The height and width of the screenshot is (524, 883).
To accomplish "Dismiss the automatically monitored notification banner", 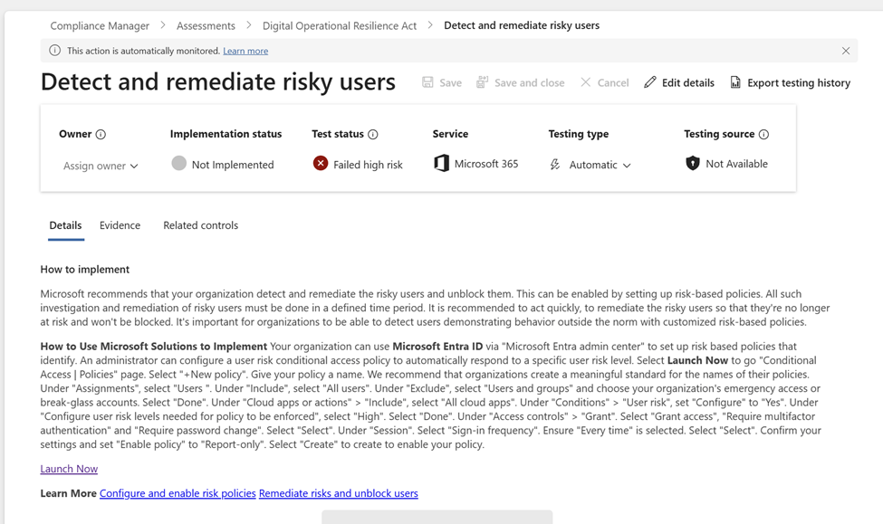I will point(846,51).
